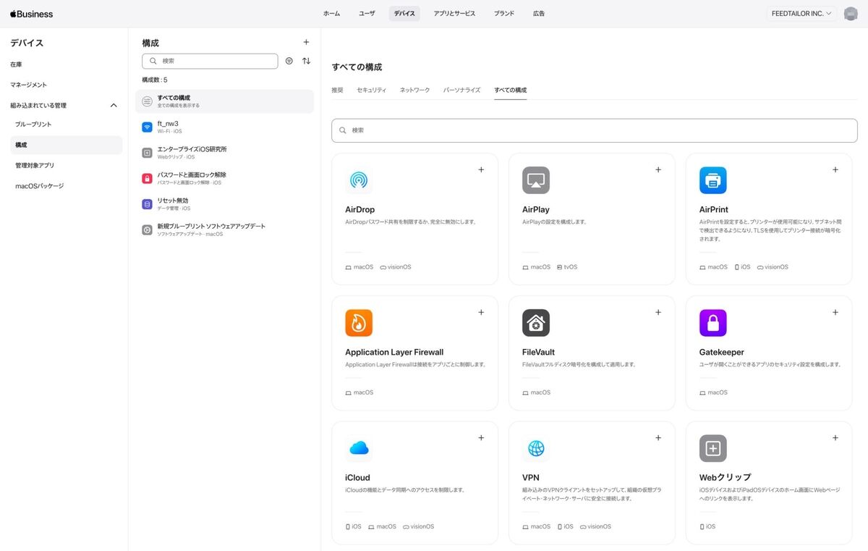Go to 管理対象アプリ in sidebar
868x551 pixels.
35,166
